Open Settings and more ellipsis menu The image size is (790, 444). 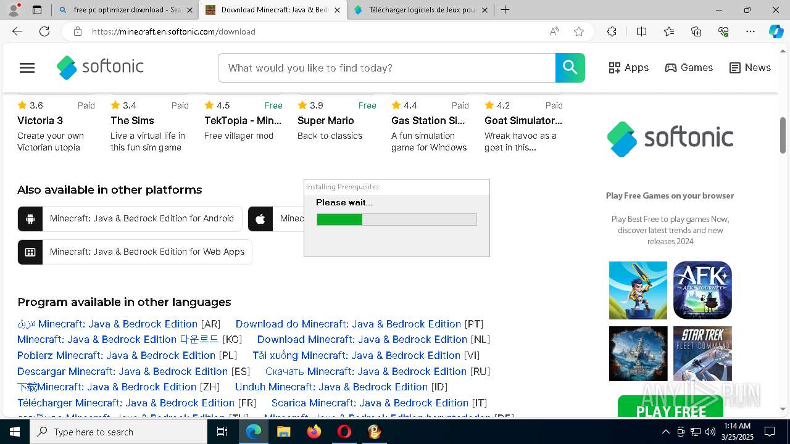click(x=750, y=31)
